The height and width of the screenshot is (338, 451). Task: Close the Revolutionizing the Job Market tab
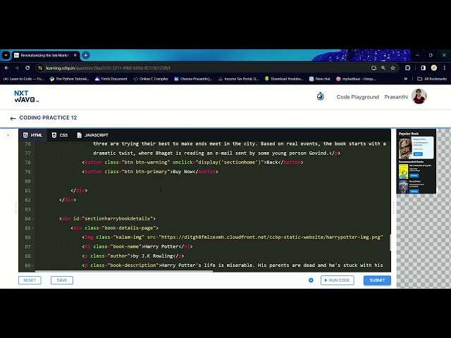pos(75,55)
